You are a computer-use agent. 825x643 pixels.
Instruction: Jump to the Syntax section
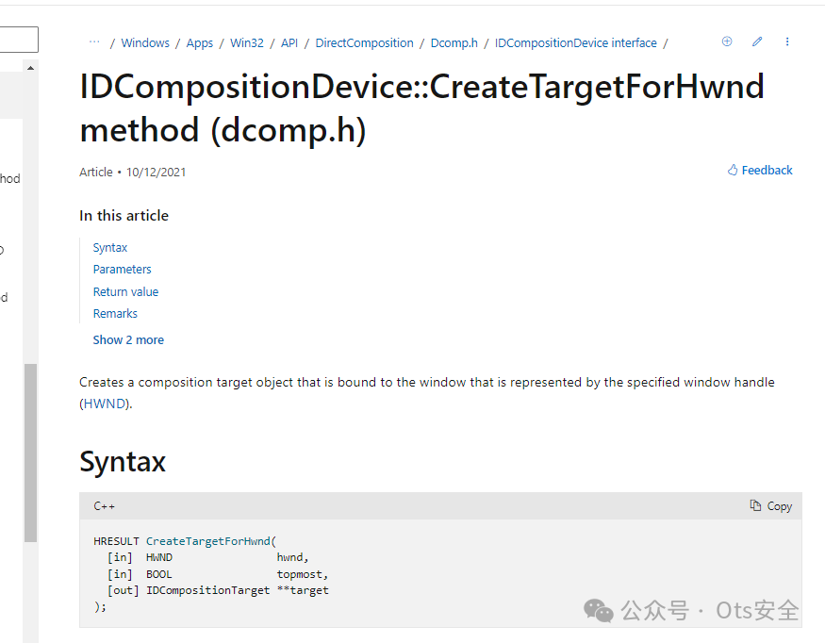point(110,247)
